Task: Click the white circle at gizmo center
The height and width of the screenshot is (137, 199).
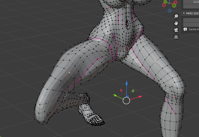Action: 126,101
